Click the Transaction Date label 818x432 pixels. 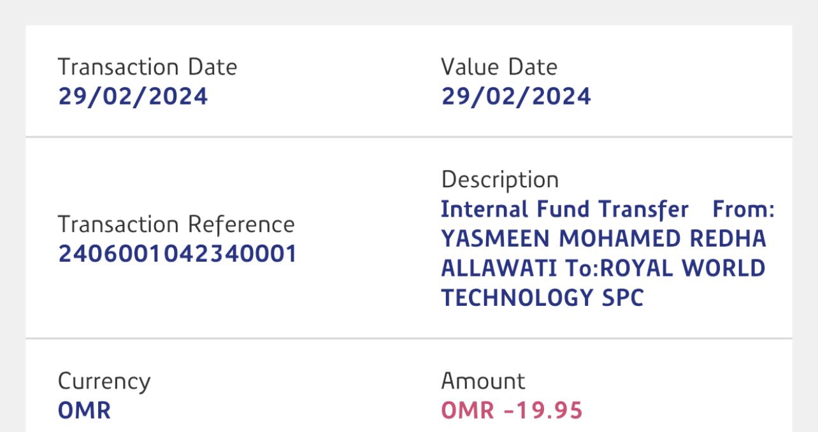147,67
